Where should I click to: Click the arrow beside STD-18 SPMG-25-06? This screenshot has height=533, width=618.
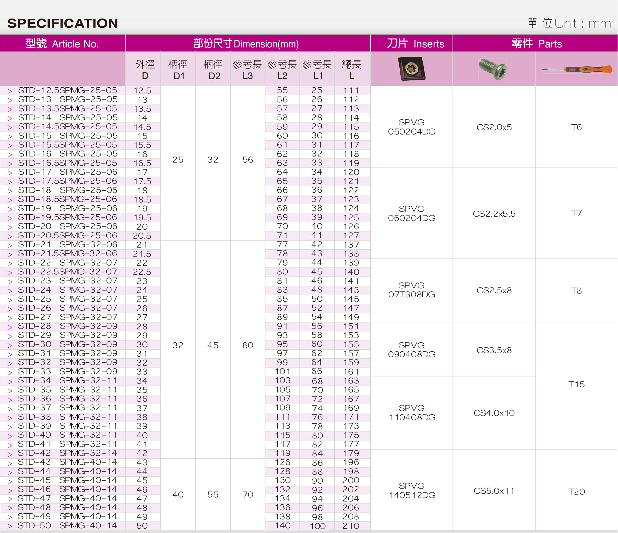click(10, 191)
